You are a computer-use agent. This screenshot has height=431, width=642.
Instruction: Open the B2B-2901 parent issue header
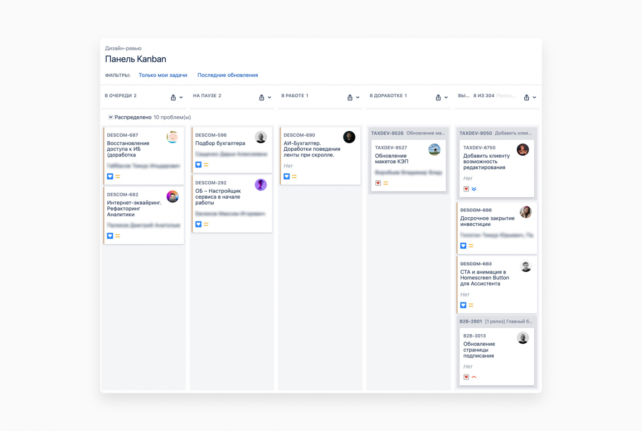pyautogui.click(x=470, y=321)
